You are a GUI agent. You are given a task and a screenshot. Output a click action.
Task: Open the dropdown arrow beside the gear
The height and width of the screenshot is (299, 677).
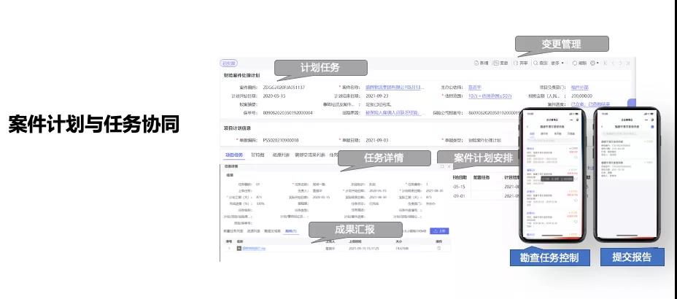pyautogui.click(x=598, y=63)
